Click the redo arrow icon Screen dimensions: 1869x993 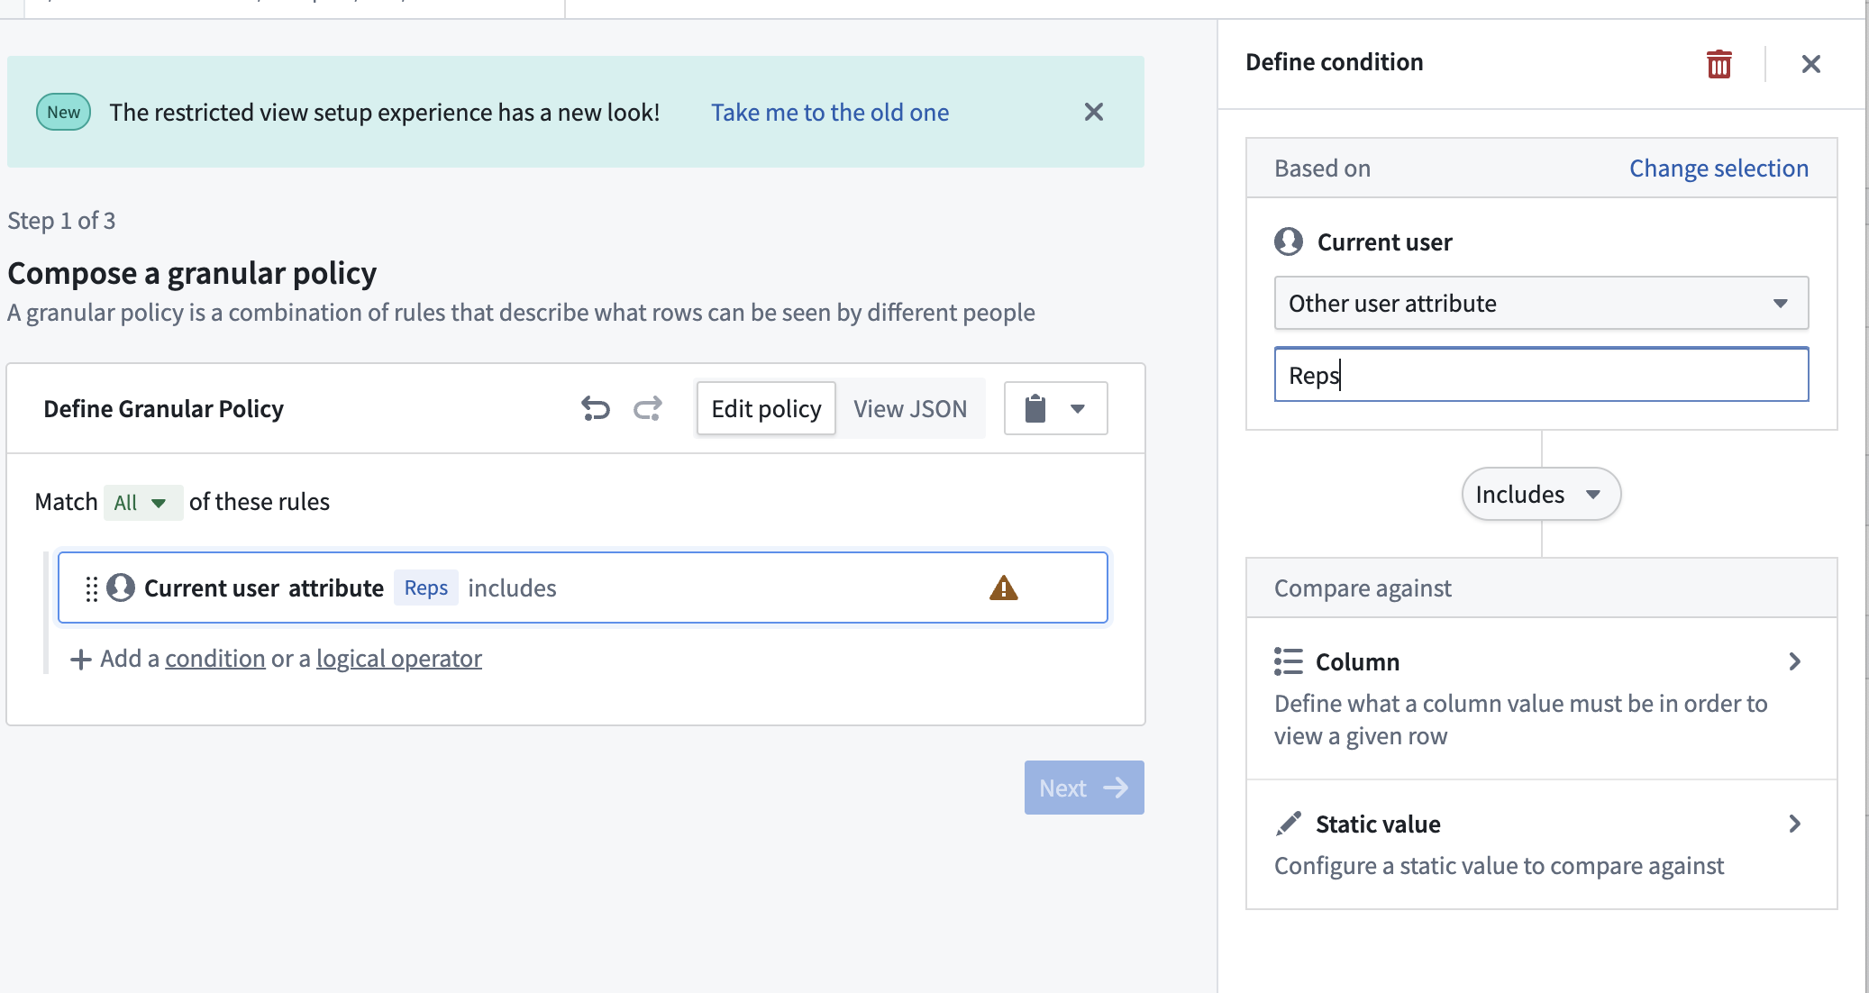(x=647, y=409)
